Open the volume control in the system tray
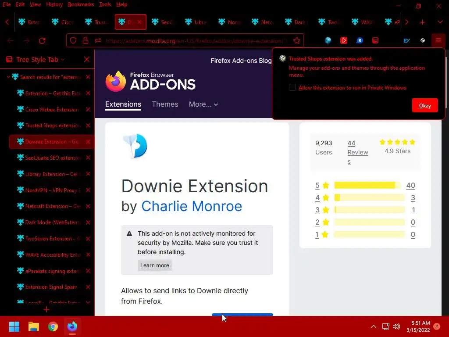449x337 pixels. [396, 326]
